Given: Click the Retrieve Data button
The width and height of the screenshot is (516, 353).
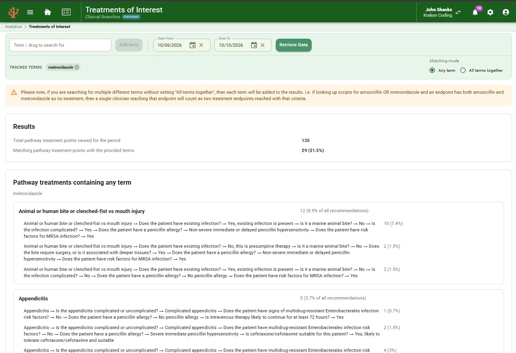Looking at the screenshot, I should click(x=293, y=45).
